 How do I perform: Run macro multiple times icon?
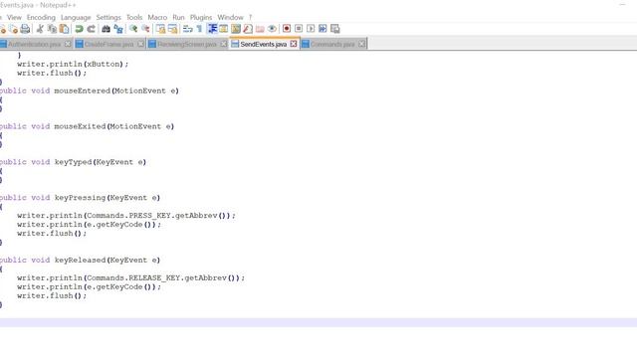click(x=322, y=29)
